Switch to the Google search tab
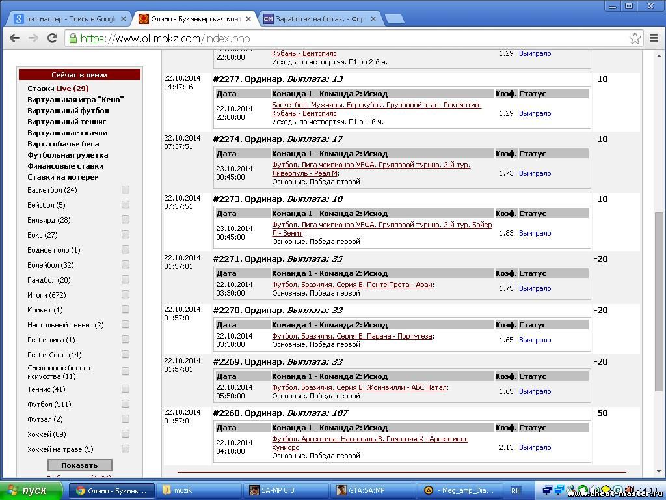666x500 pixels. [65, 19]
